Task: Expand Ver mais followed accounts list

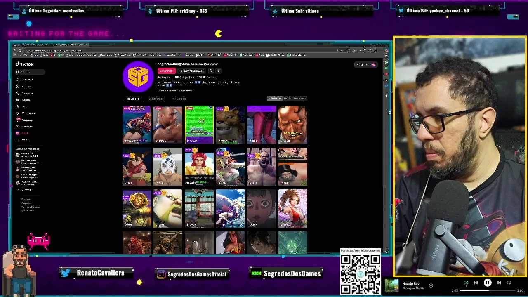Action: [24, 190]
